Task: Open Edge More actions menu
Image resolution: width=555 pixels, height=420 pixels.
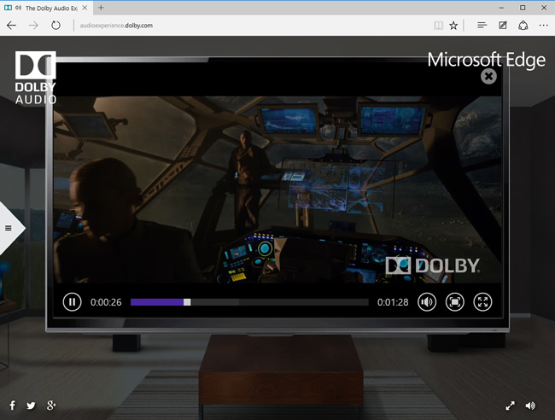Action: pyautogui.click(x=544, y=26)
